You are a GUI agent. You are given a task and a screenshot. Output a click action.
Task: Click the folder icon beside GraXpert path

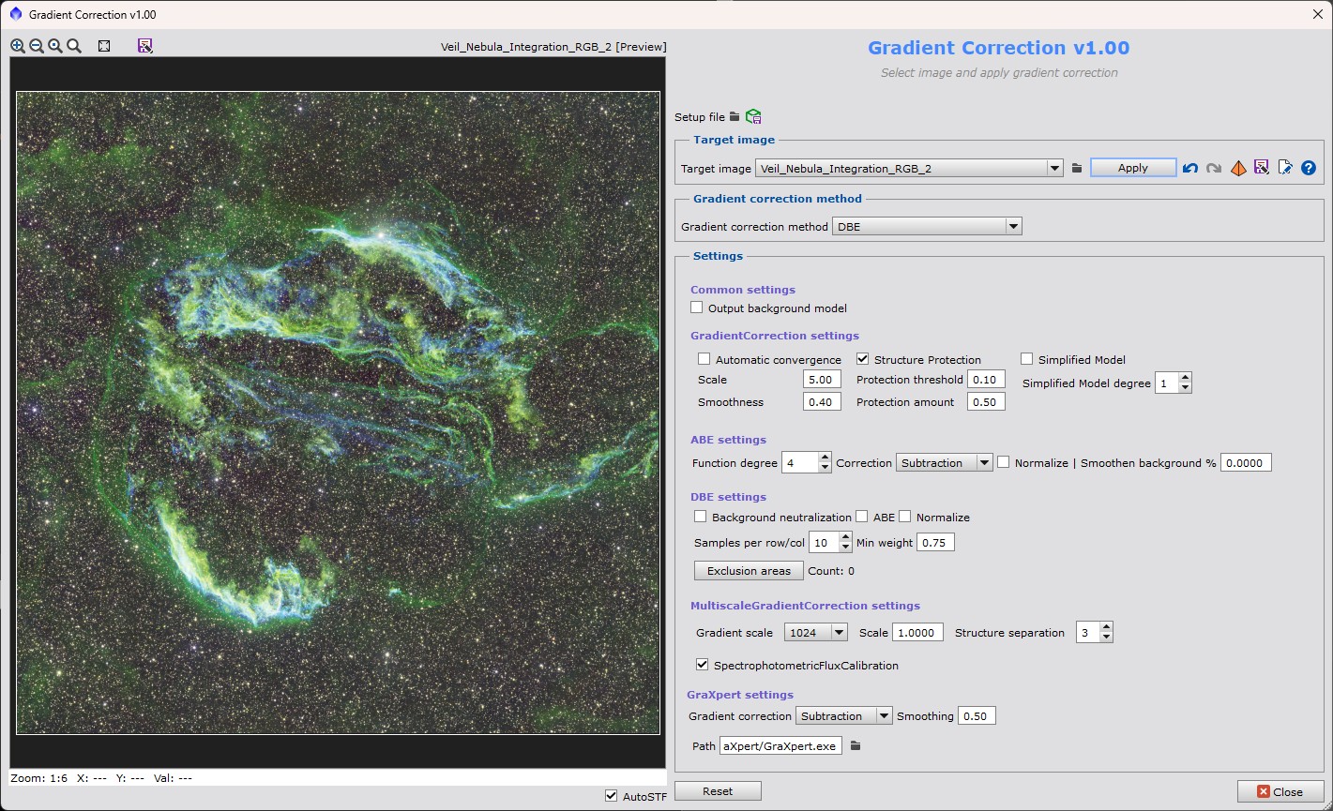856,746
